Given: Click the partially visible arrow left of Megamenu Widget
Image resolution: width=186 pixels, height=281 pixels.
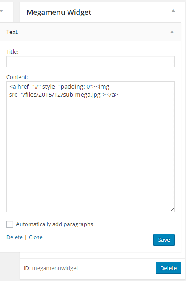Looking at the screenshot, I should pos(1,11).
